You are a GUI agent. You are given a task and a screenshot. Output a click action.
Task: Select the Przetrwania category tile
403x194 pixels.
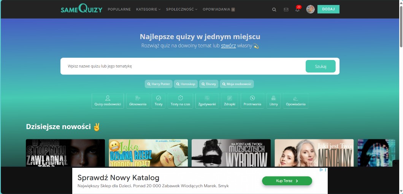pos(252,101)
